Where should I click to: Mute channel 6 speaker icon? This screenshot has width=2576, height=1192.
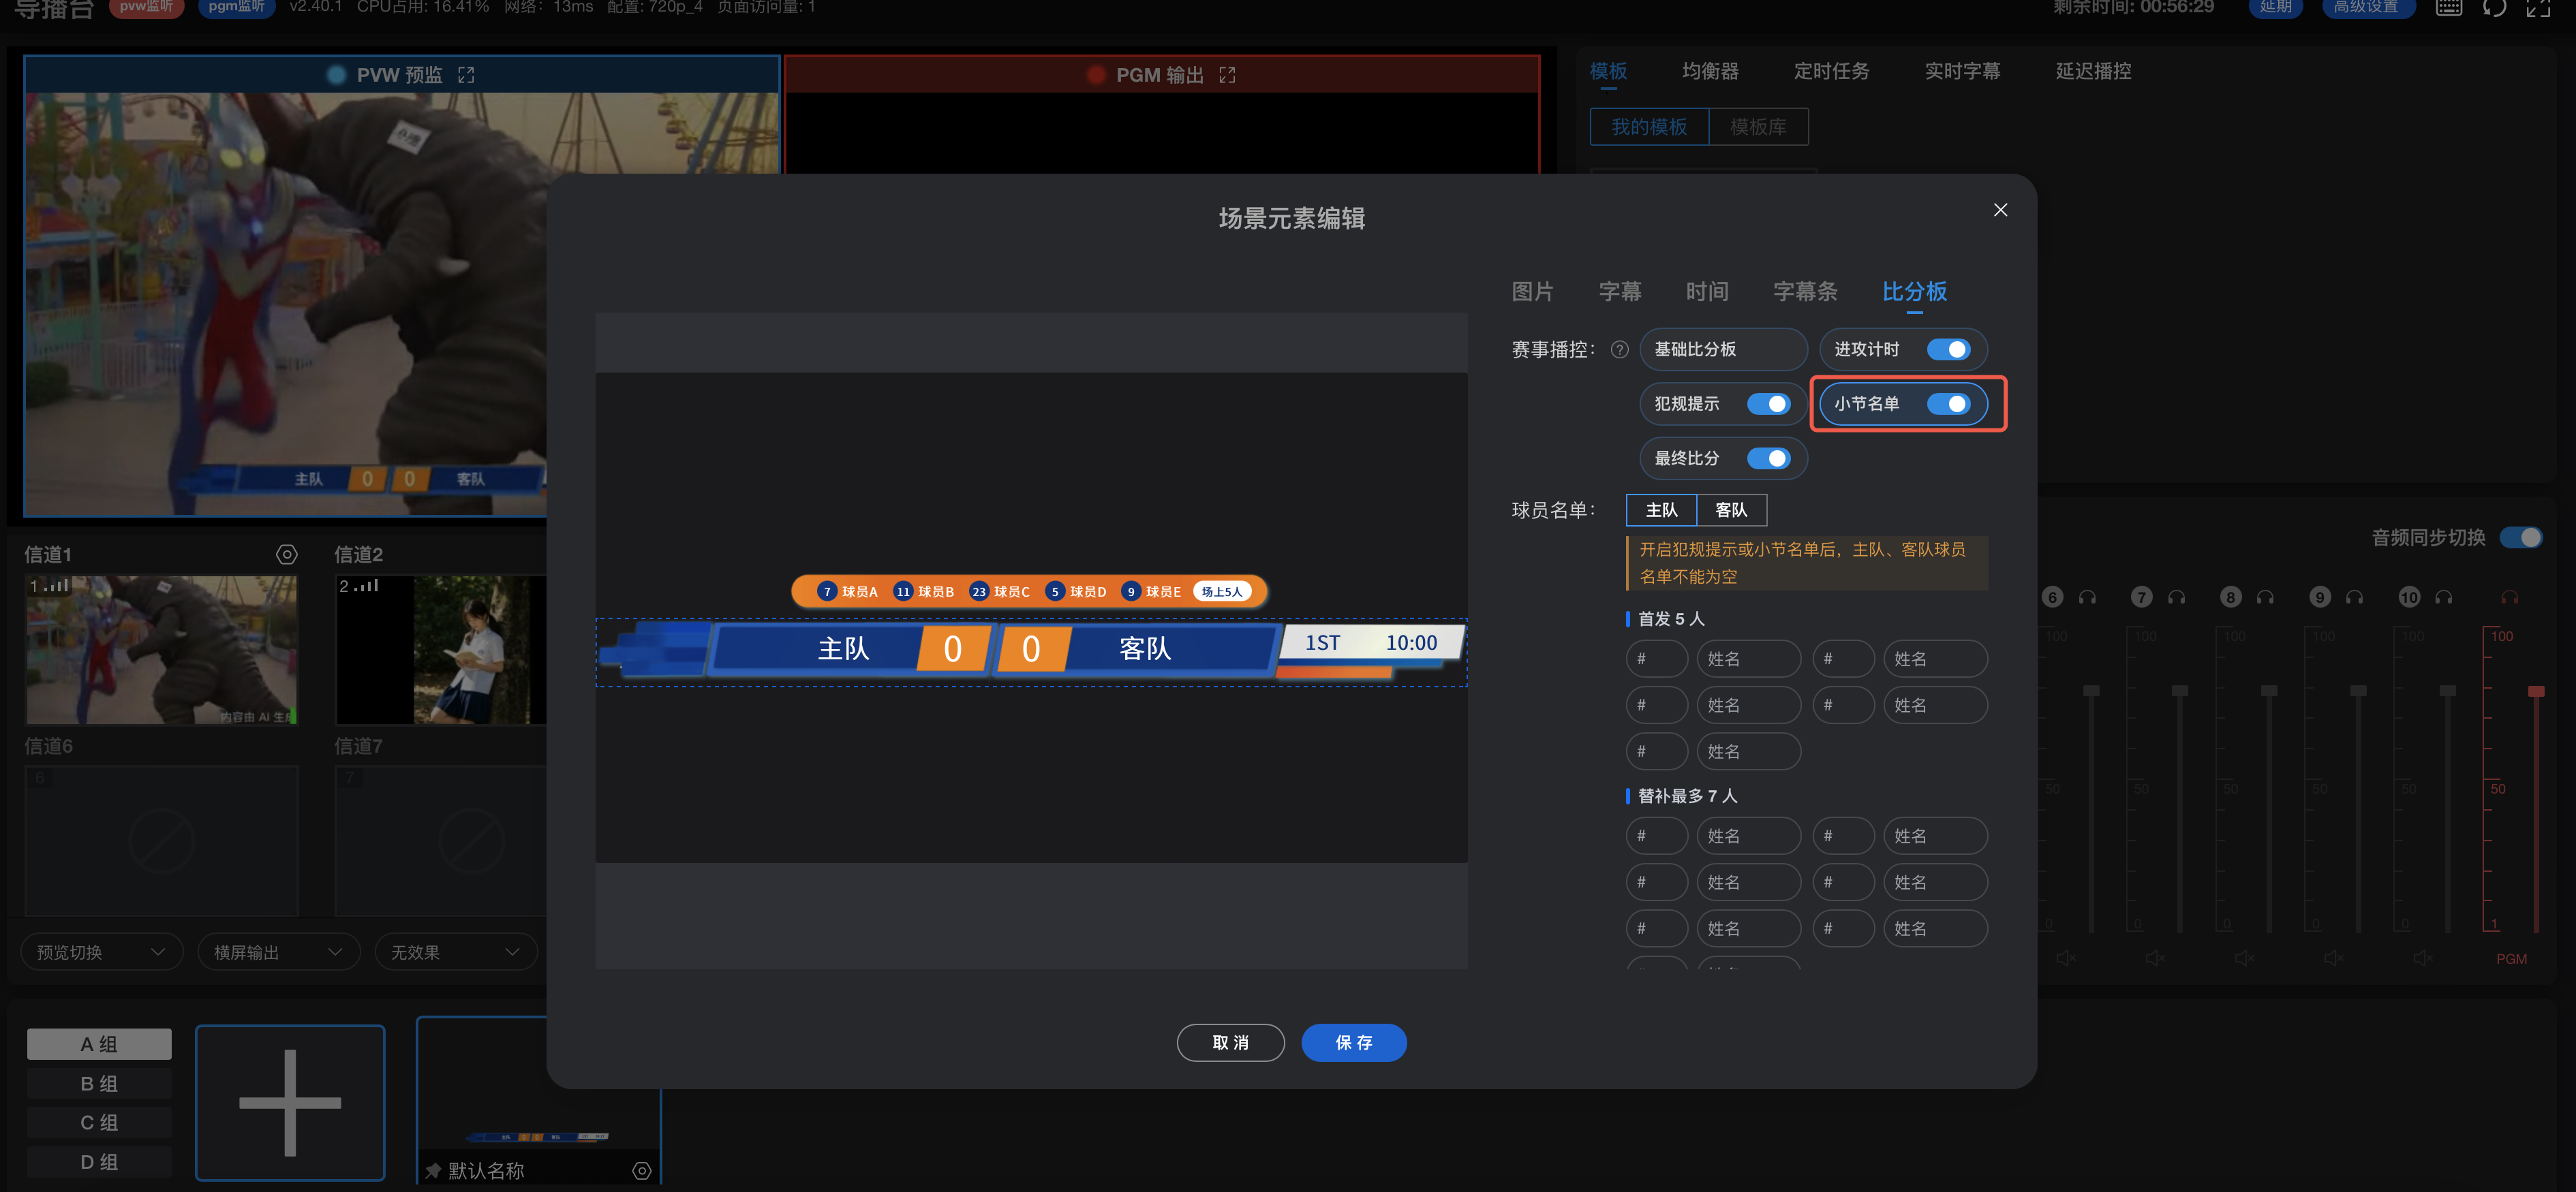point(2066,957)
